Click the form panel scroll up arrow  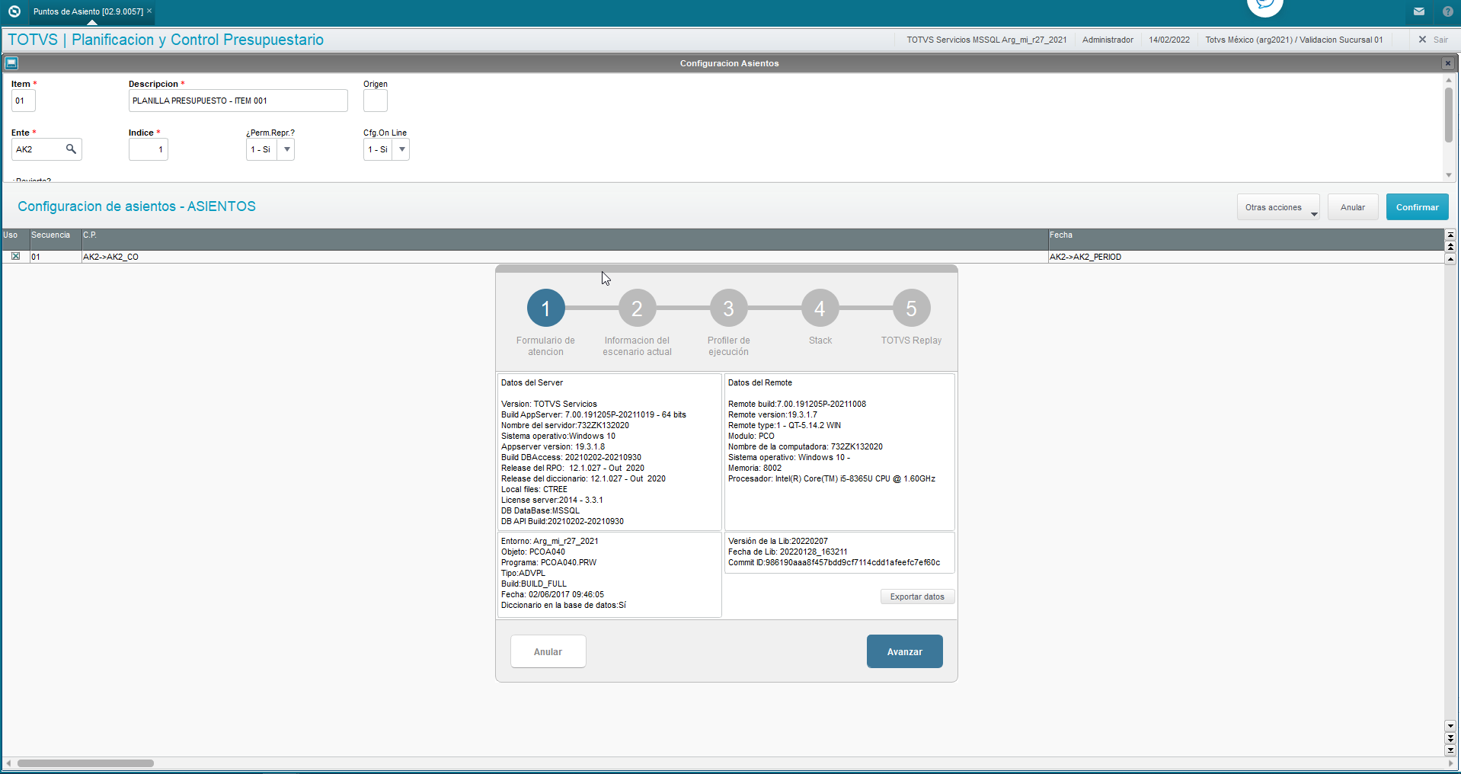pyautogui.click(x=1449, y=79)
